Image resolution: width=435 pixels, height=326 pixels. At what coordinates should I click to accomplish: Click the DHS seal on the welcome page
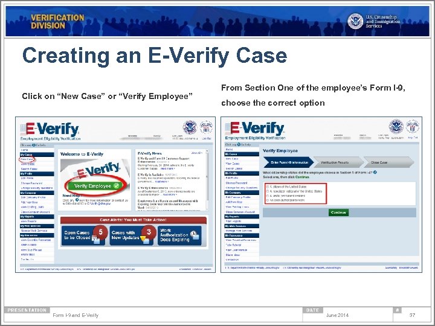(190, 127)
